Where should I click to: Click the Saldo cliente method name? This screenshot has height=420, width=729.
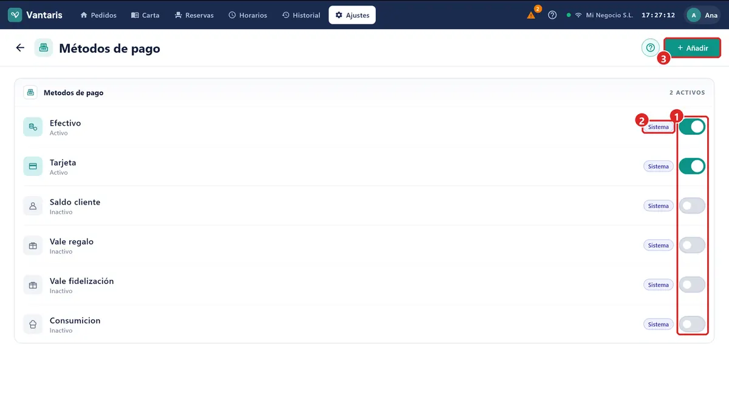click(x=75, y=202)
